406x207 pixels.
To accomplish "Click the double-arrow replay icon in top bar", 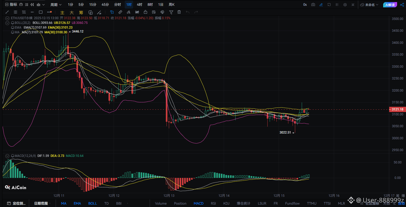I will pos(32,4).
